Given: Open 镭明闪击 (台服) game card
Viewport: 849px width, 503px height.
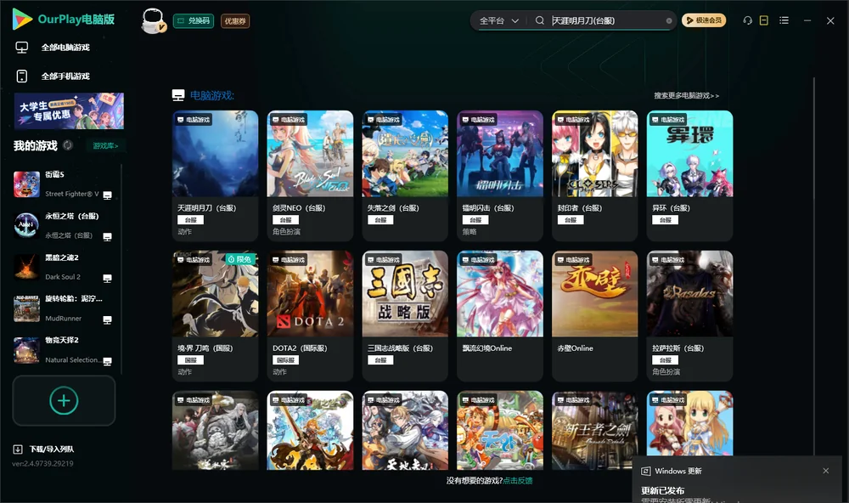Looking at the screenshot, I should (x=500, y=176).
